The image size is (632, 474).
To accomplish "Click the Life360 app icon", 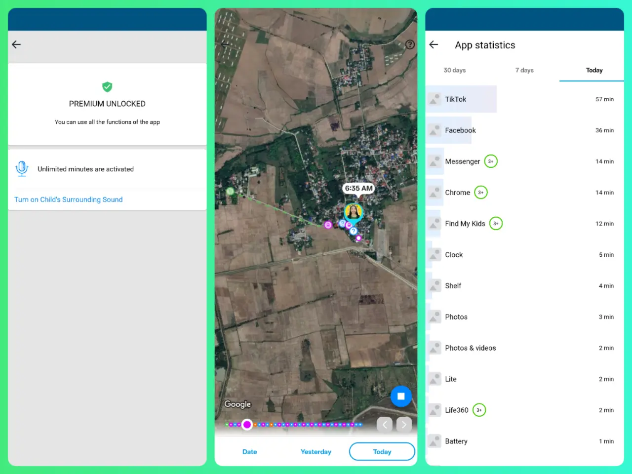I will 434,410.
